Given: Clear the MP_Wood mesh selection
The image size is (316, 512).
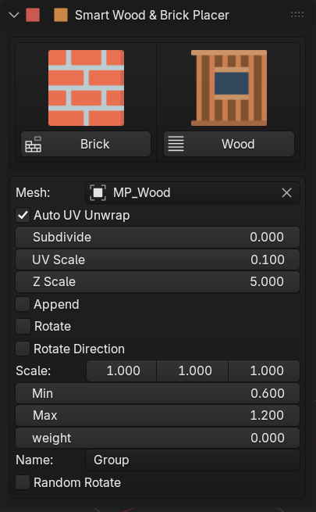Looking at the screenshot, I should (x=286, y=192).
